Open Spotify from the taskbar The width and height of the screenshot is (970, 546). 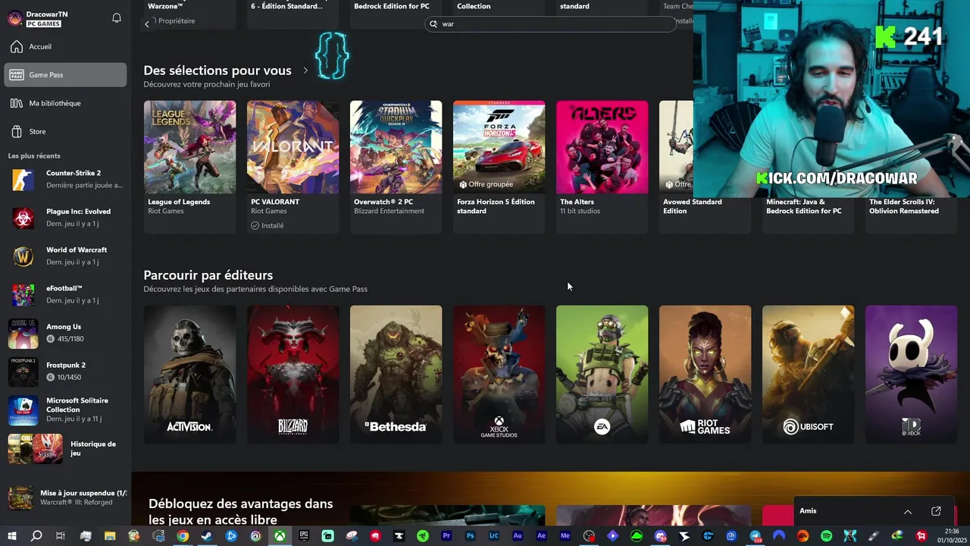click(826, 536)
